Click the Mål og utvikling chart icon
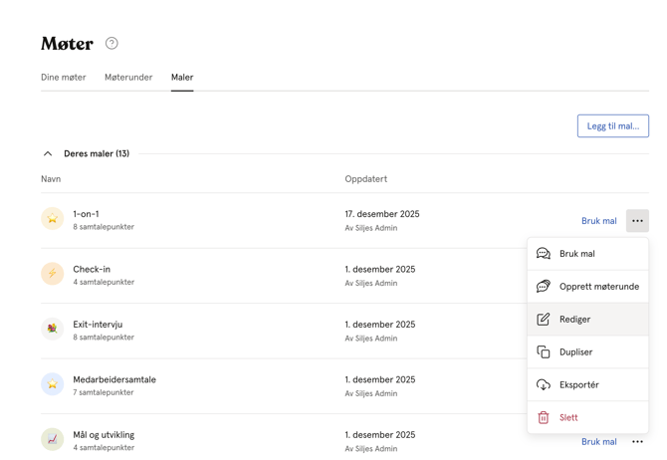Viewport: 667px width, 460px height. 53,439
